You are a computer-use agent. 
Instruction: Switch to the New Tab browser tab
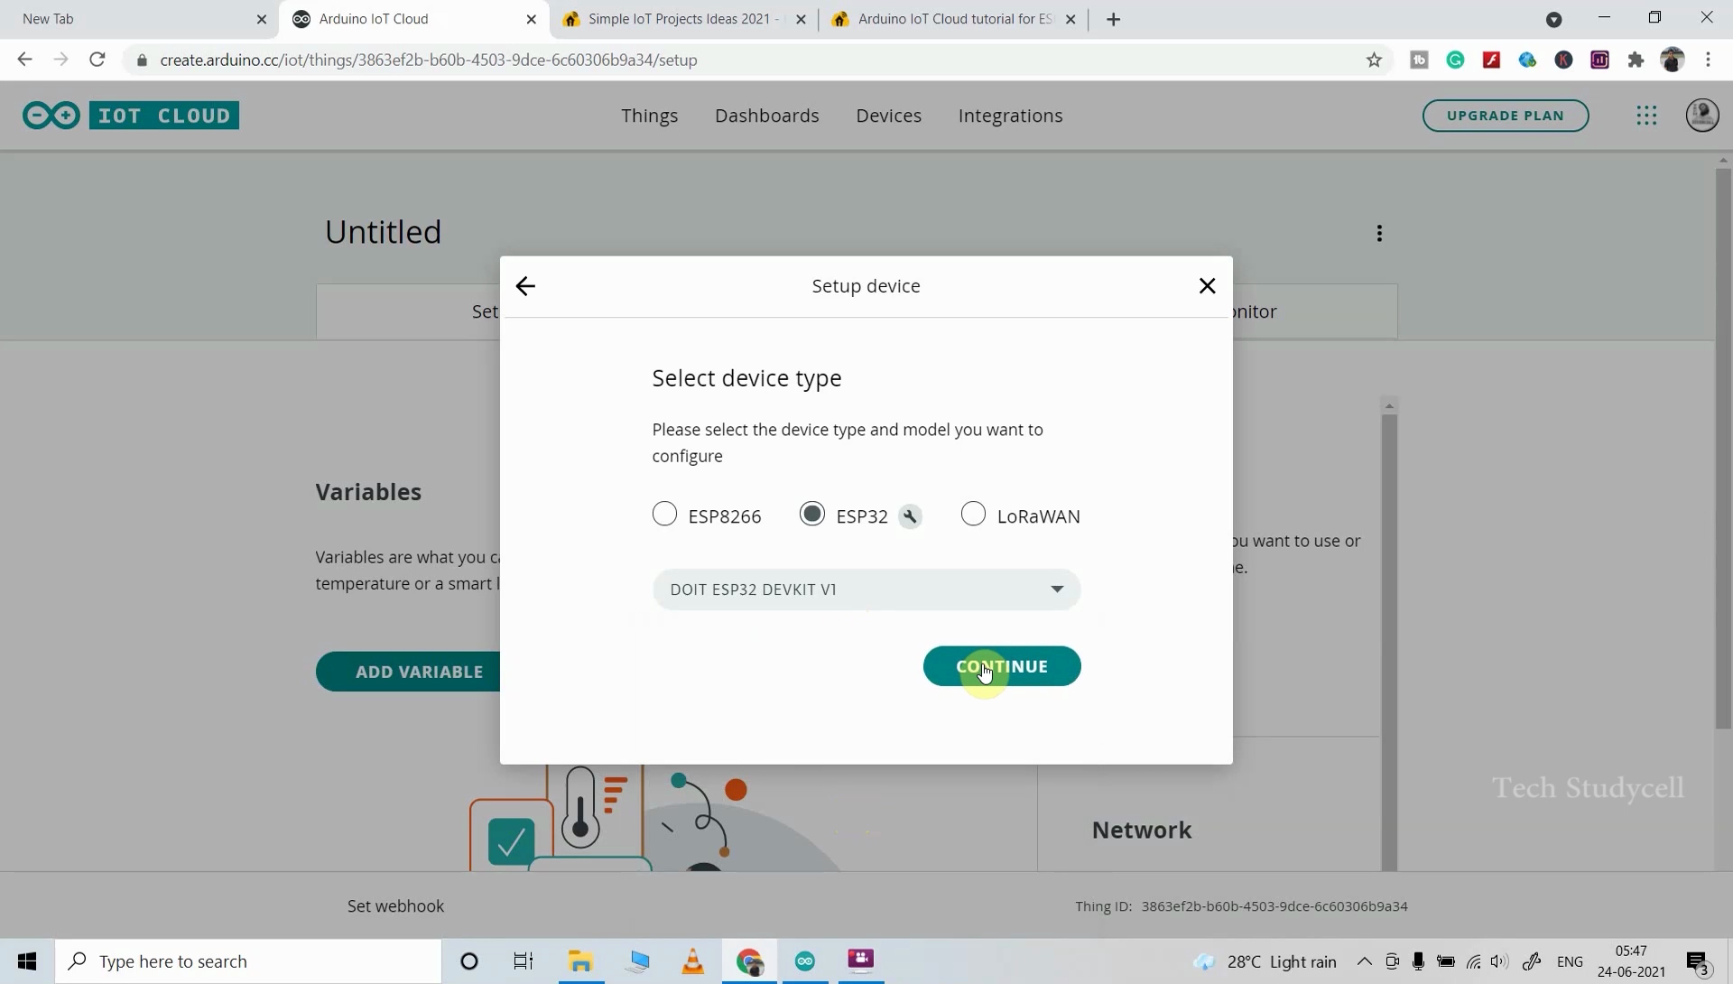(135, 19)
